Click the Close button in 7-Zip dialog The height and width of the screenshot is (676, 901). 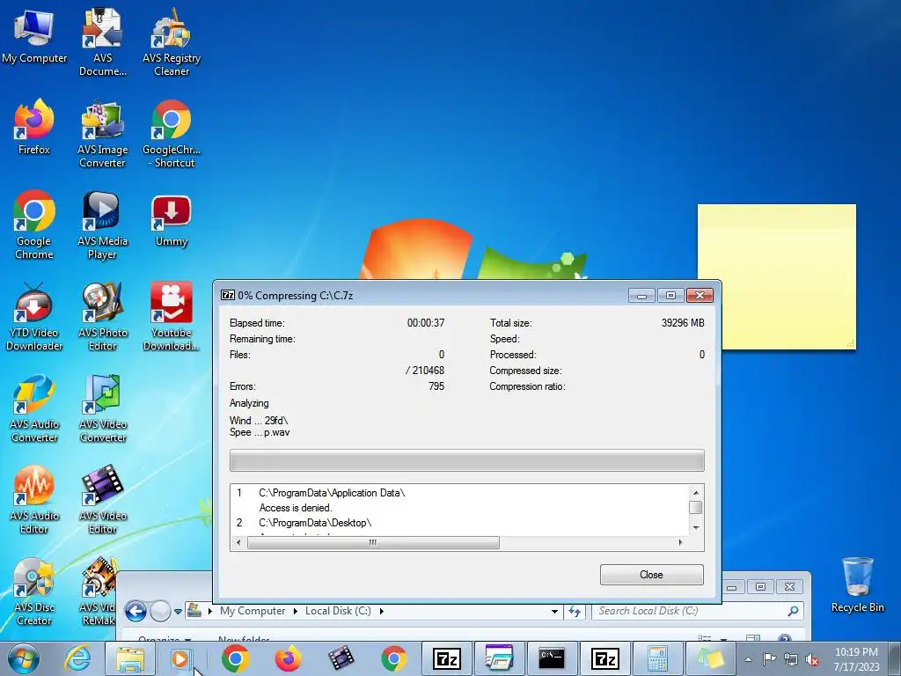coord(652,575)
